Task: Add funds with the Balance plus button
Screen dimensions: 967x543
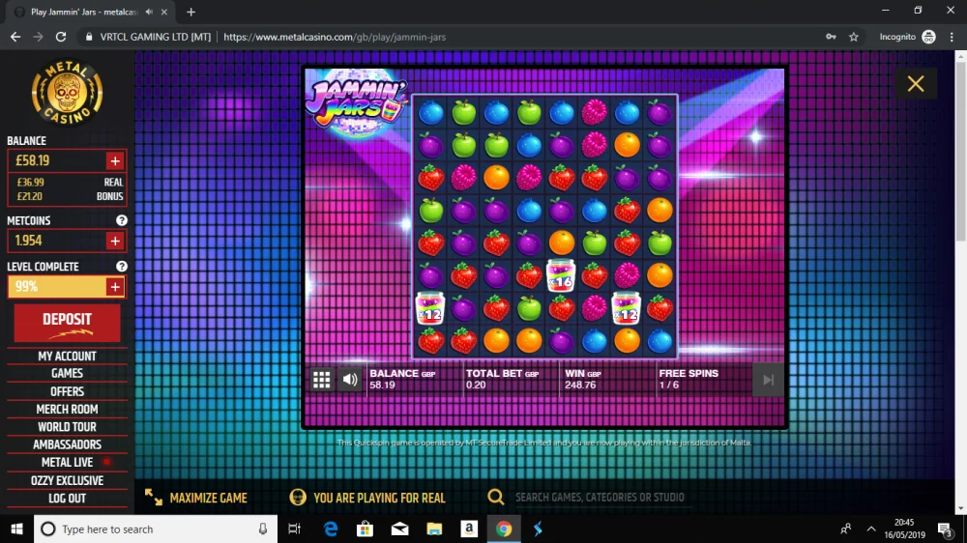Action: [115, 160]
